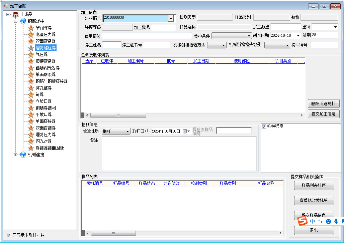Toggle the 抗拉强度 checkbox
Screen dimensions: 344x243
[x=264, y=127]
